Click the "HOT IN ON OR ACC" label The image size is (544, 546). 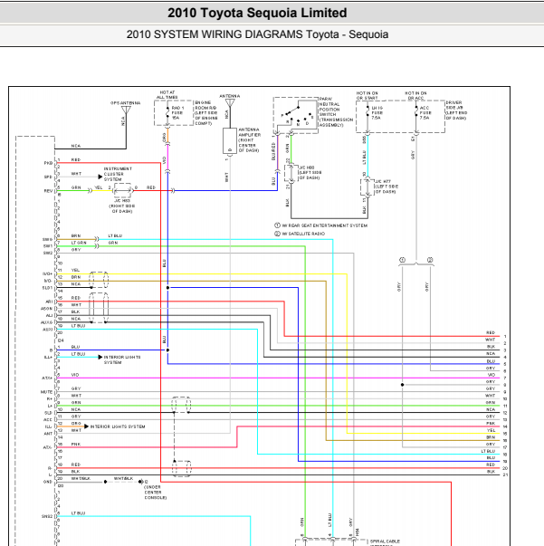[x=415, y=95]
